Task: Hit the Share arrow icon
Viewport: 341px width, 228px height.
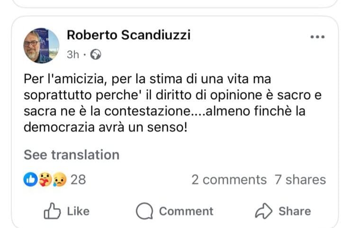Action: (x=263, y=211)
